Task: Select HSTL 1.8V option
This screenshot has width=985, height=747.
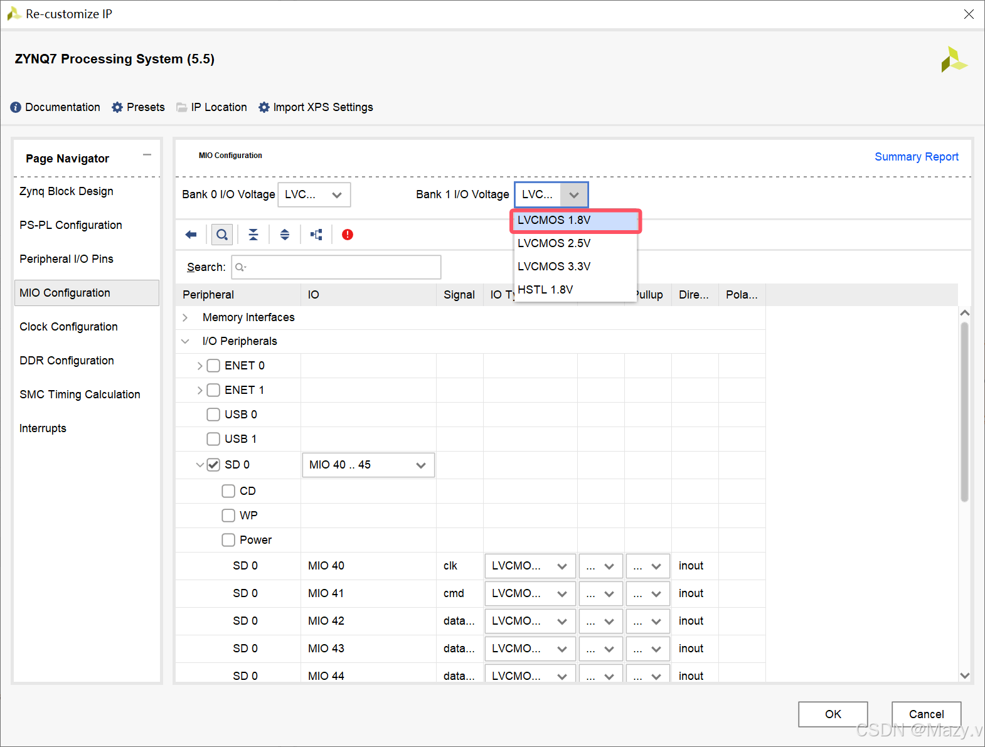Action: (575, 290)
